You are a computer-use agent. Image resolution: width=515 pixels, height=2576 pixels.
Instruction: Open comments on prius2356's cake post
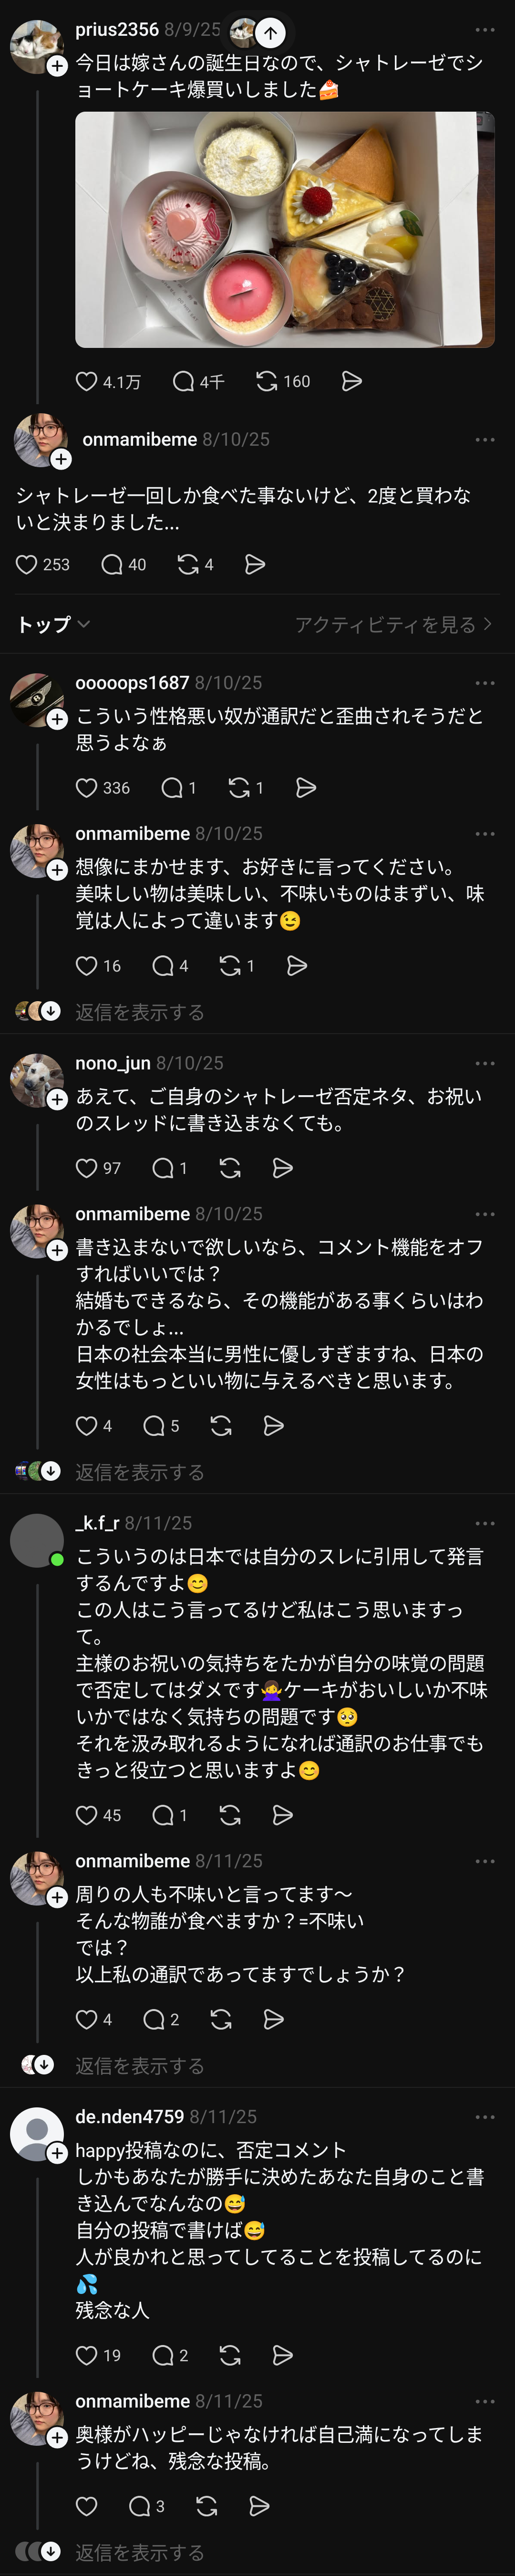pos(184,381)
